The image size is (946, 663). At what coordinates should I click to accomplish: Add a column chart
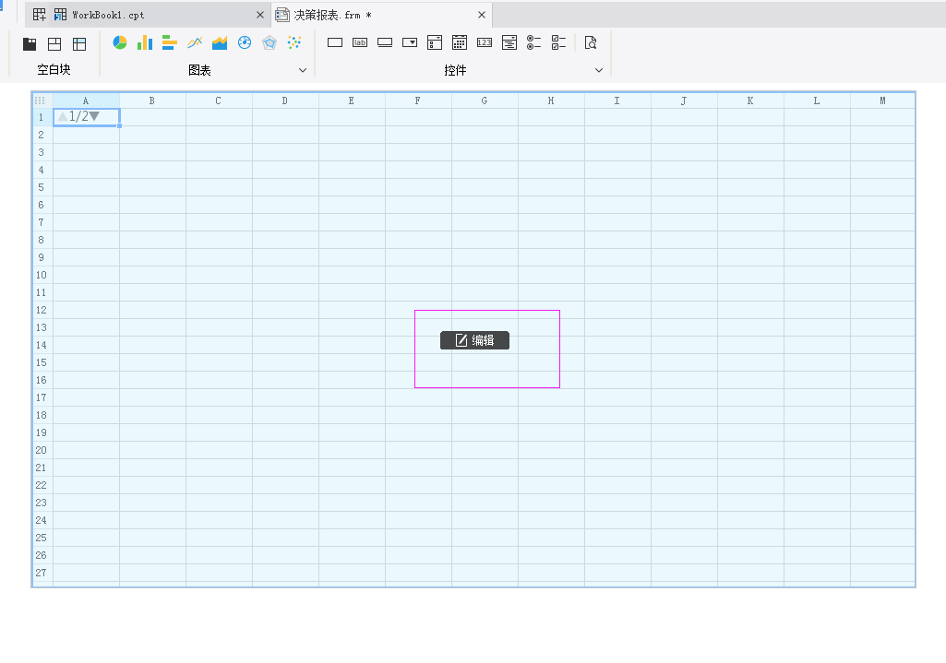click(x=145, y=42)
